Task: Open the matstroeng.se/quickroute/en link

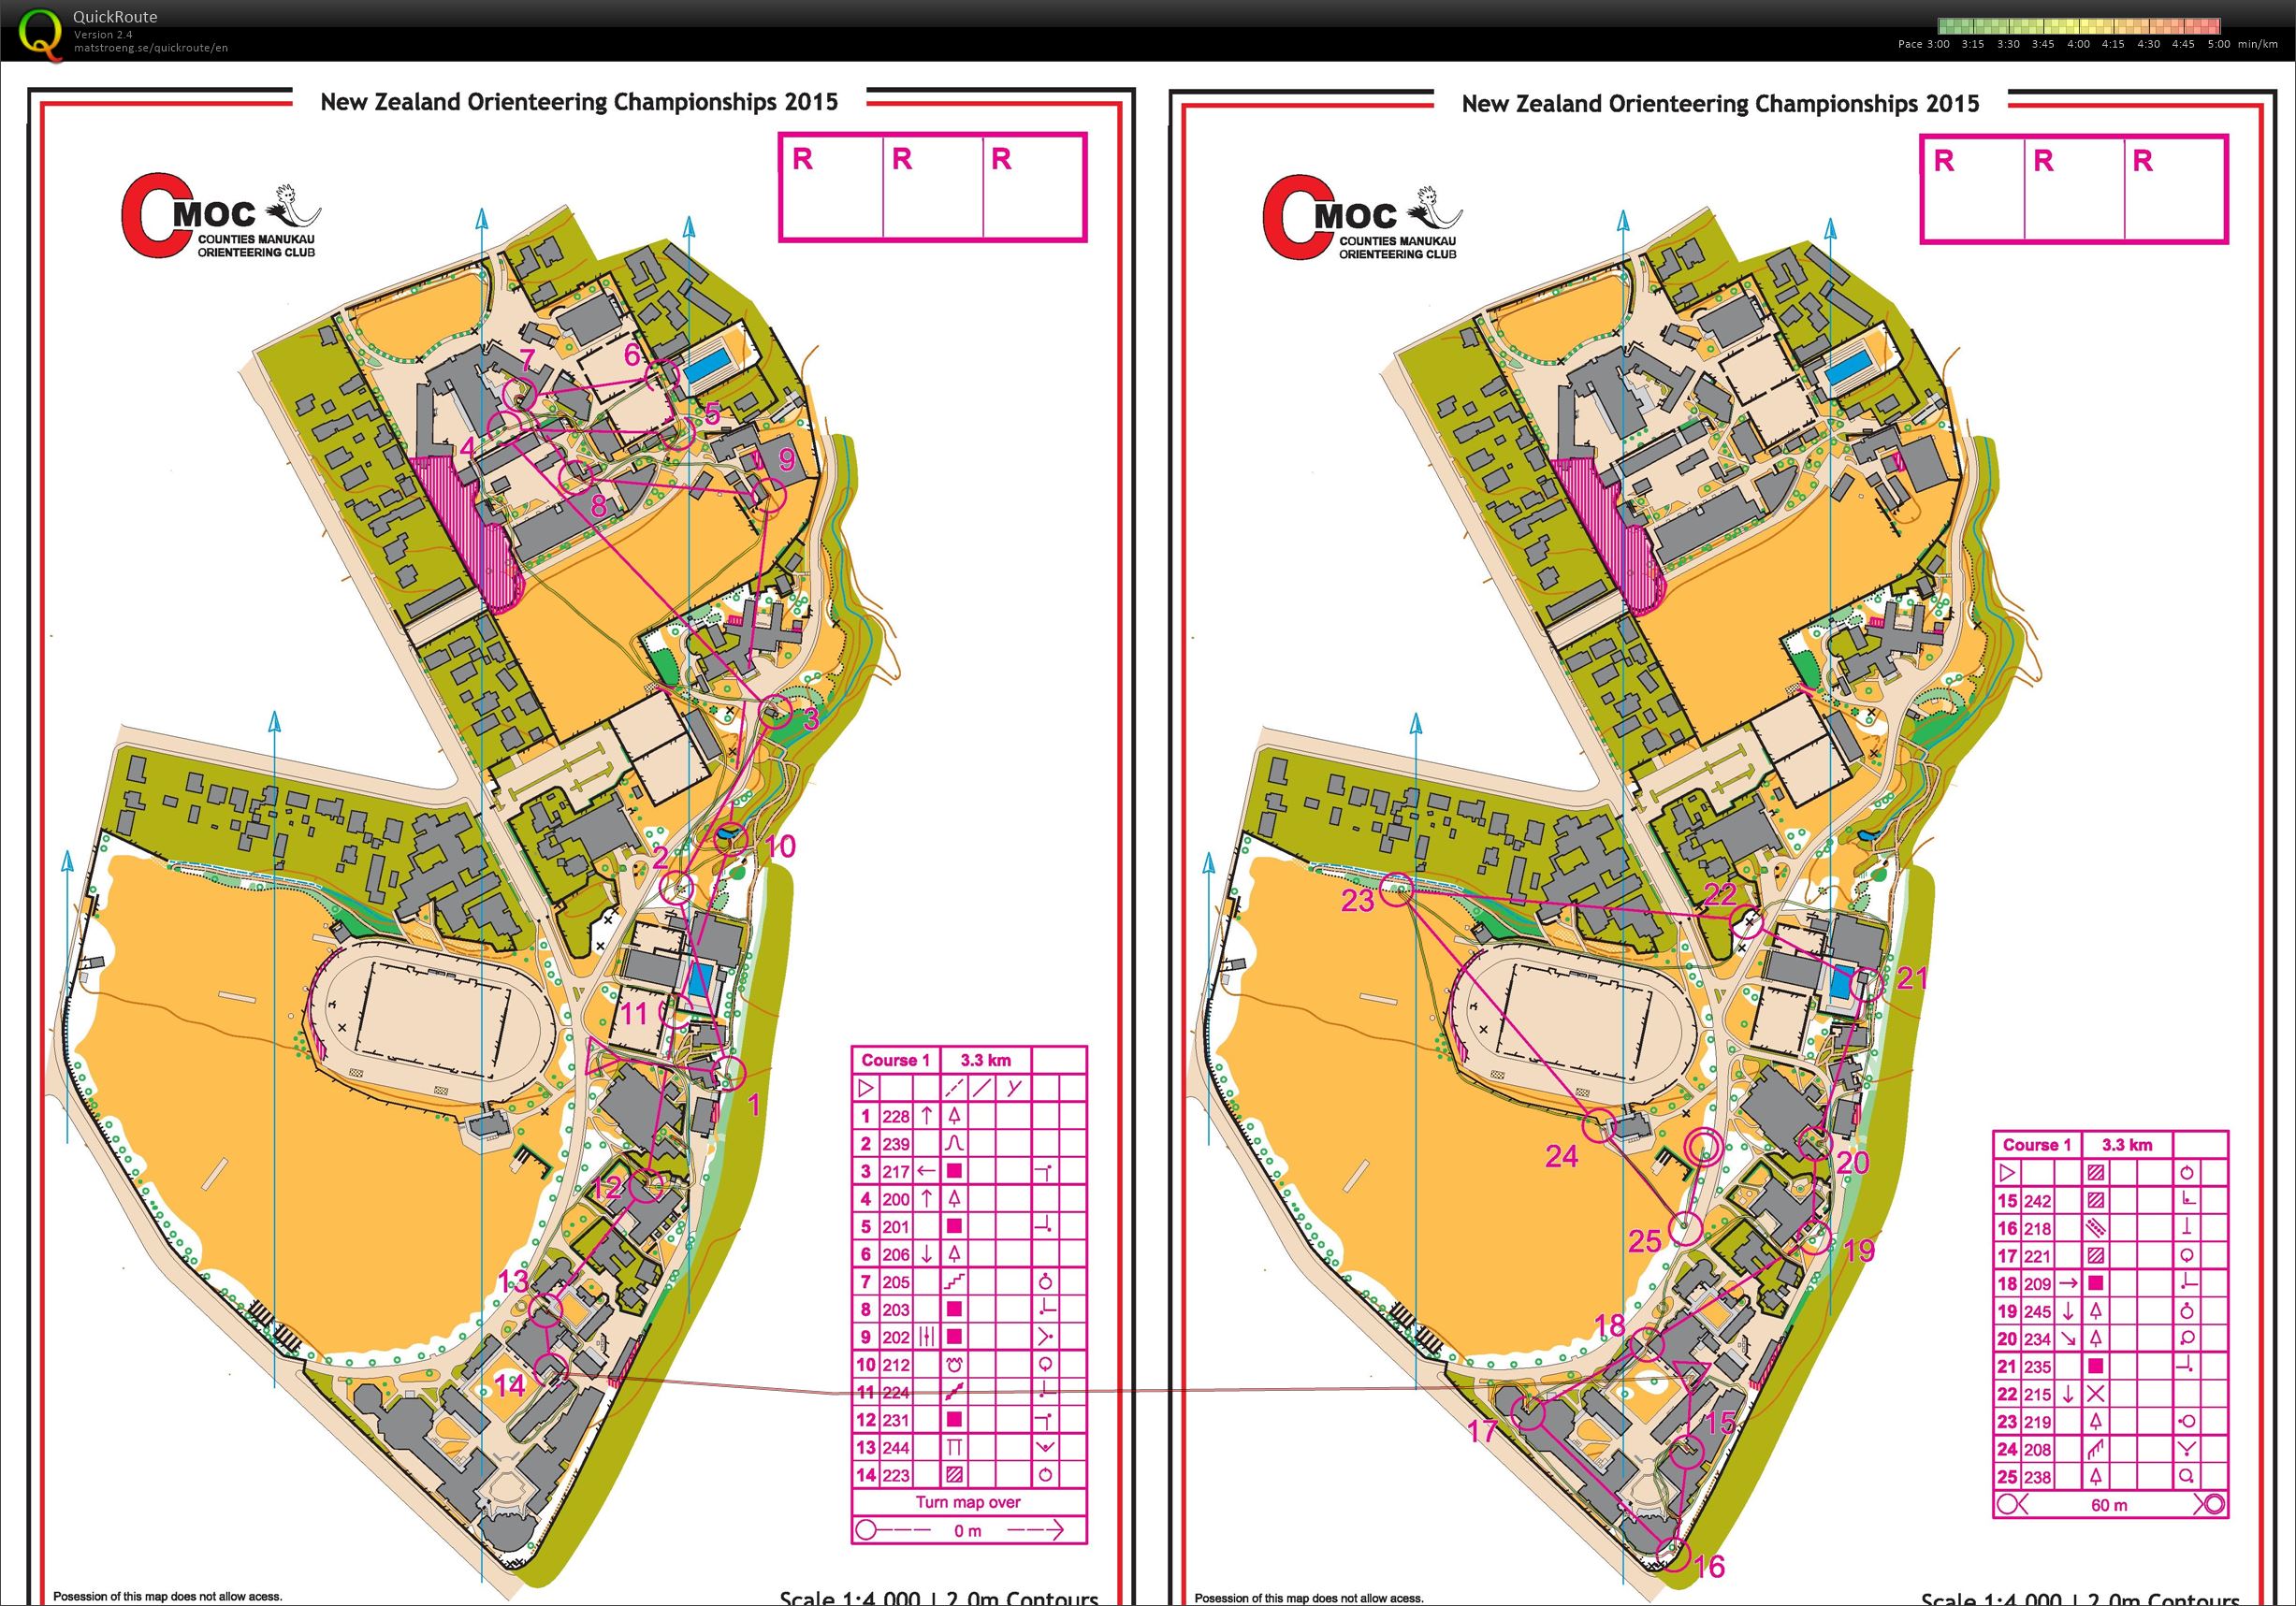Action: point(151,48)
